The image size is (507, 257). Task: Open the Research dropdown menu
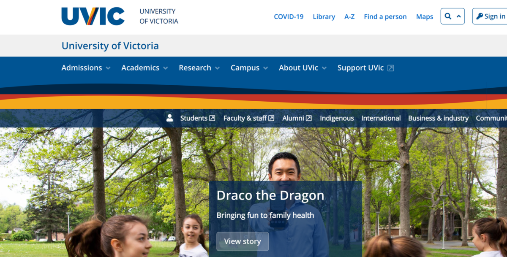[x=199, y=68]
